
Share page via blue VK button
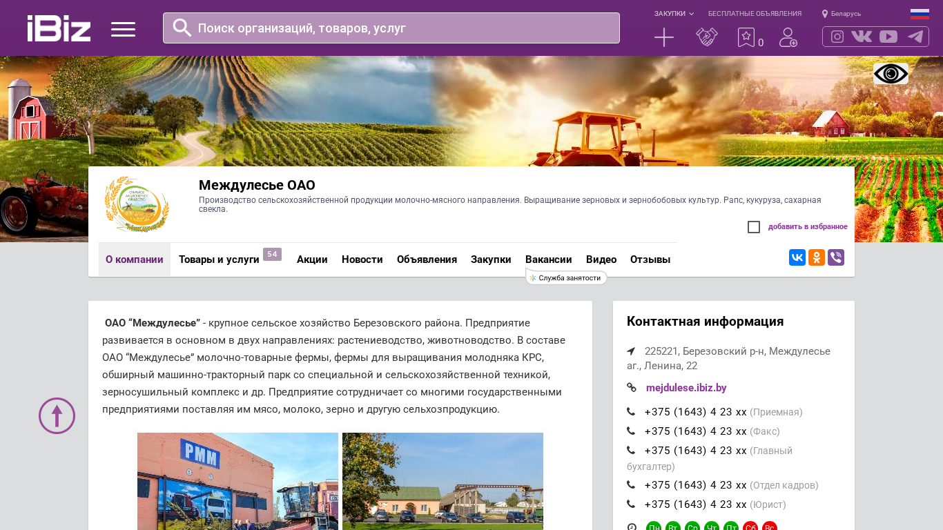coord(797,257)
